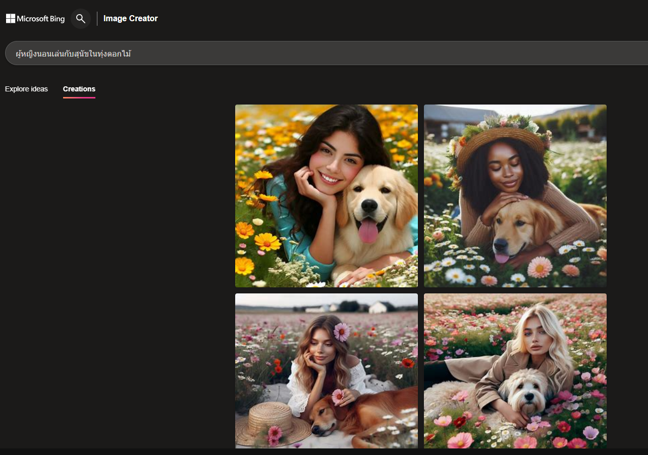Select the Creations tab
The image size is (648, 455).
click(79, 89)
